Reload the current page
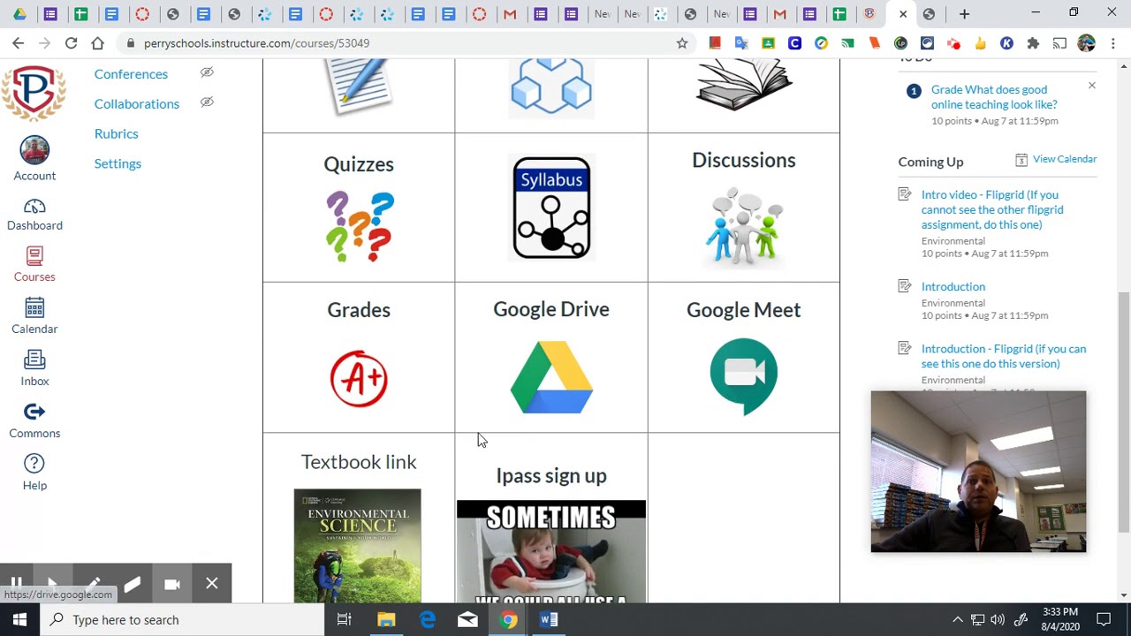Image resolution: width=1131 pixels, height=636 pixels. pyautogui.click(x=71, y=43)
